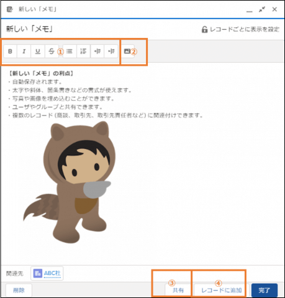
Task: Insert an image with the picture icon
Action: [x=127, y=51]
